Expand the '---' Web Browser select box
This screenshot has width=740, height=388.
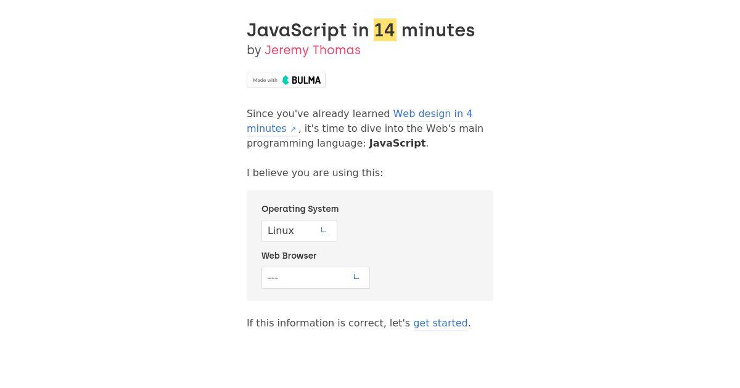(316, 278)
